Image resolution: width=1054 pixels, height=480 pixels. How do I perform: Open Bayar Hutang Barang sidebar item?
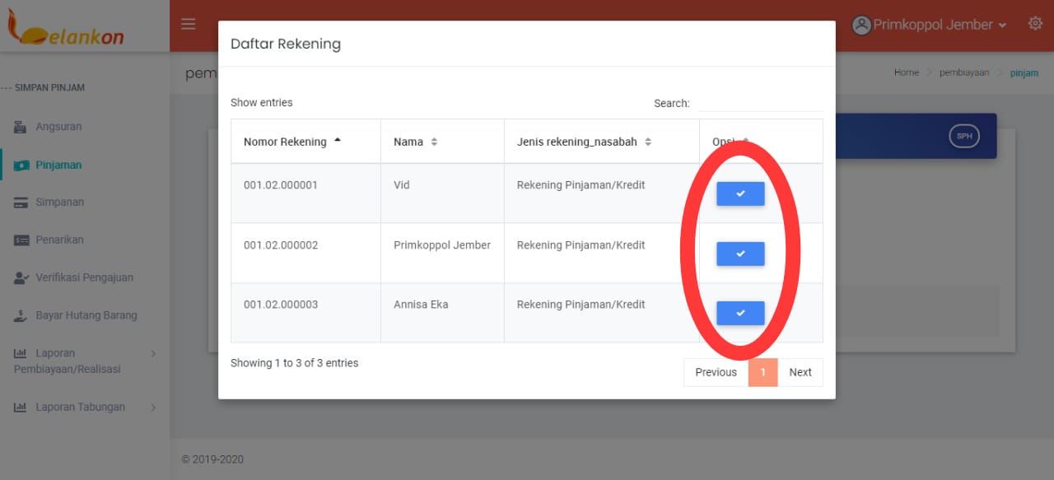coord(86,315)
